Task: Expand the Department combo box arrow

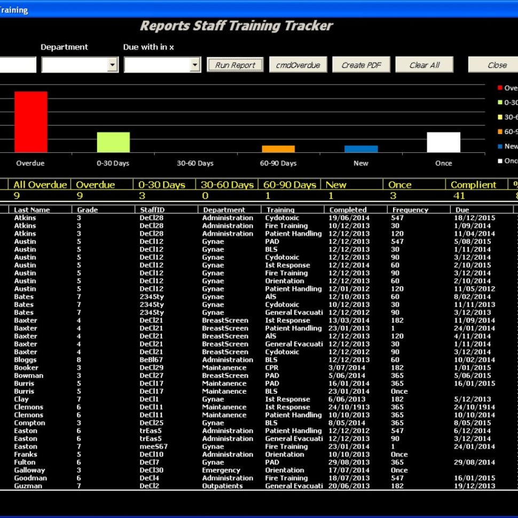Action: (x=112, y=65)
